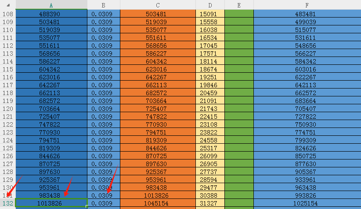Click cell A112 showing 551611
The image size is (361, 209).
click(x=51, y=46)
